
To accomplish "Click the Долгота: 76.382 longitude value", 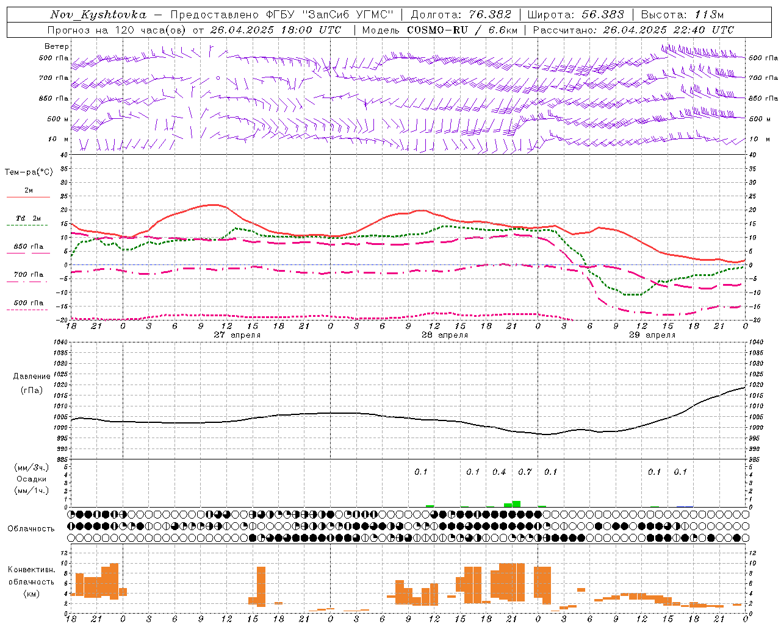I will (461, 15).
